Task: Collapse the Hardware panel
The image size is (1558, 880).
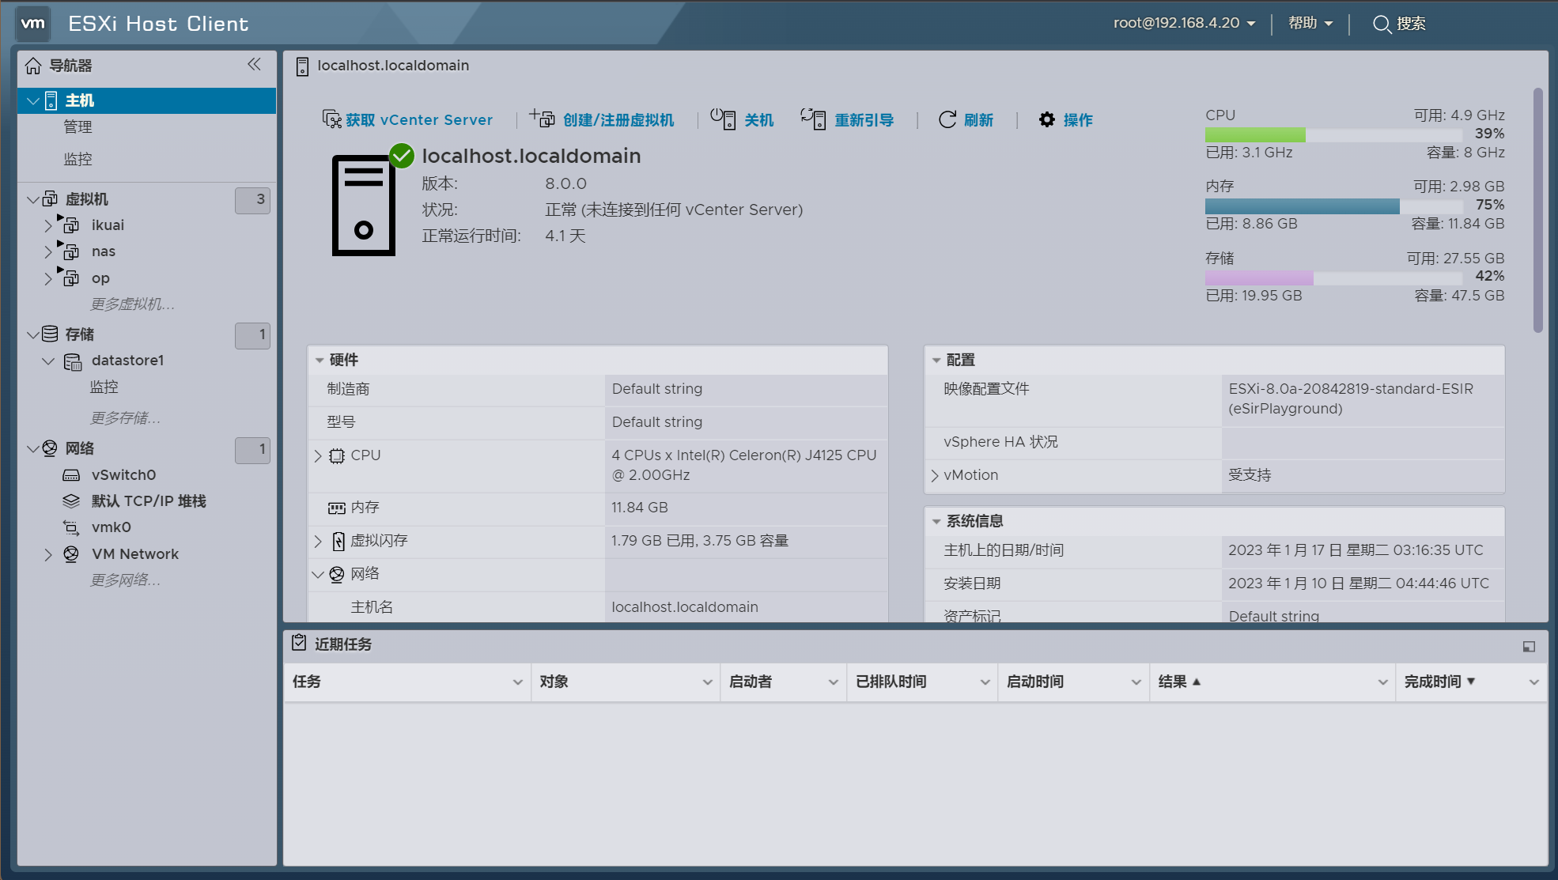Action: [x=320, y=361]
